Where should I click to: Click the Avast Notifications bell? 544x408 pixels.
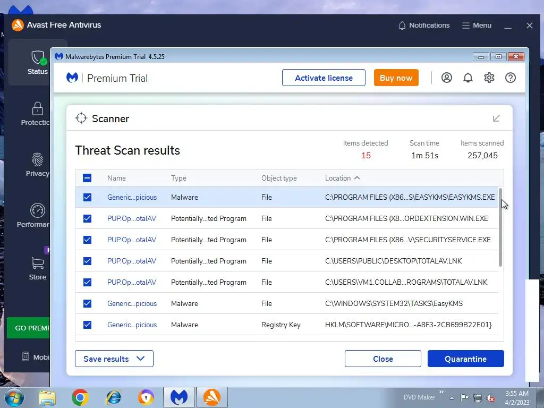pos(402,25)
